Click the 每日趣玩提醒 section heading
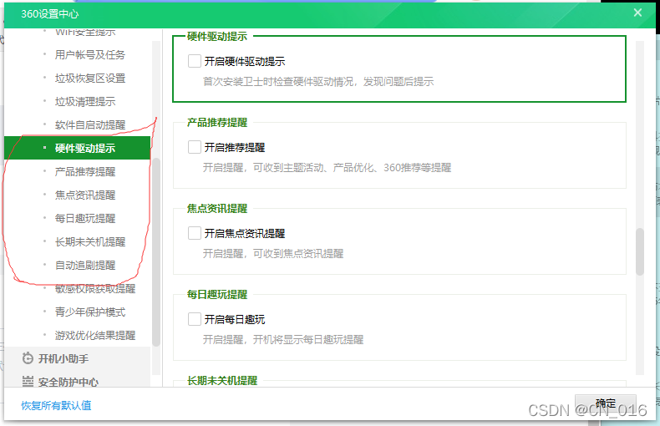This screenshot has width=660, height=426. pyautogui.click(x=217, y=294)
